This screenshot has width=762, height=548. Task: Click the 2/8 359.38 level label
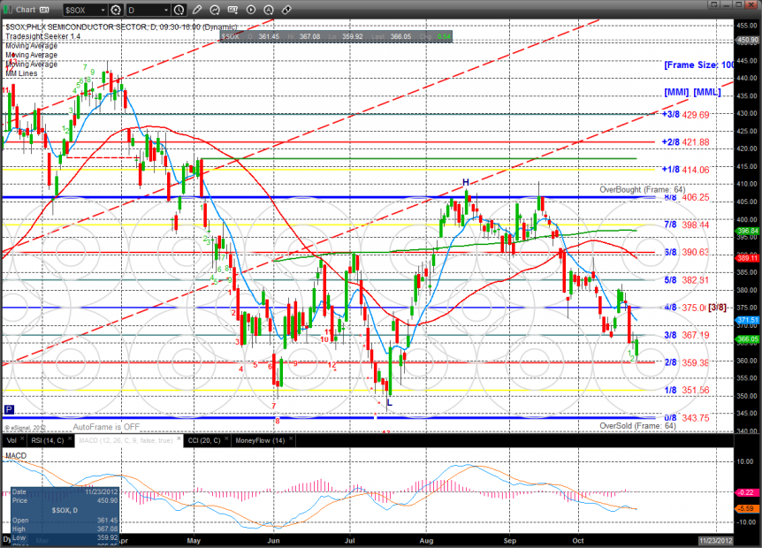[x=687, y=362]
